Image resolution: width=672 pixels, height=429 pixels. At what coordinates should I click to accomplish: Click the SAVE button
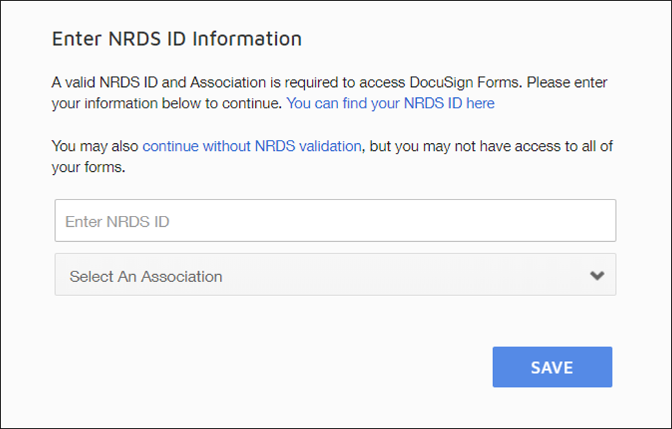[x=552, y=367]
